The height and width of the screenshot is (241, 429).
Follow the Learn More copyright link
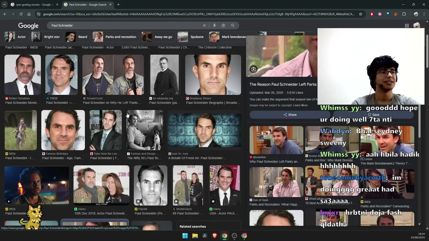[x=300, y=105]
